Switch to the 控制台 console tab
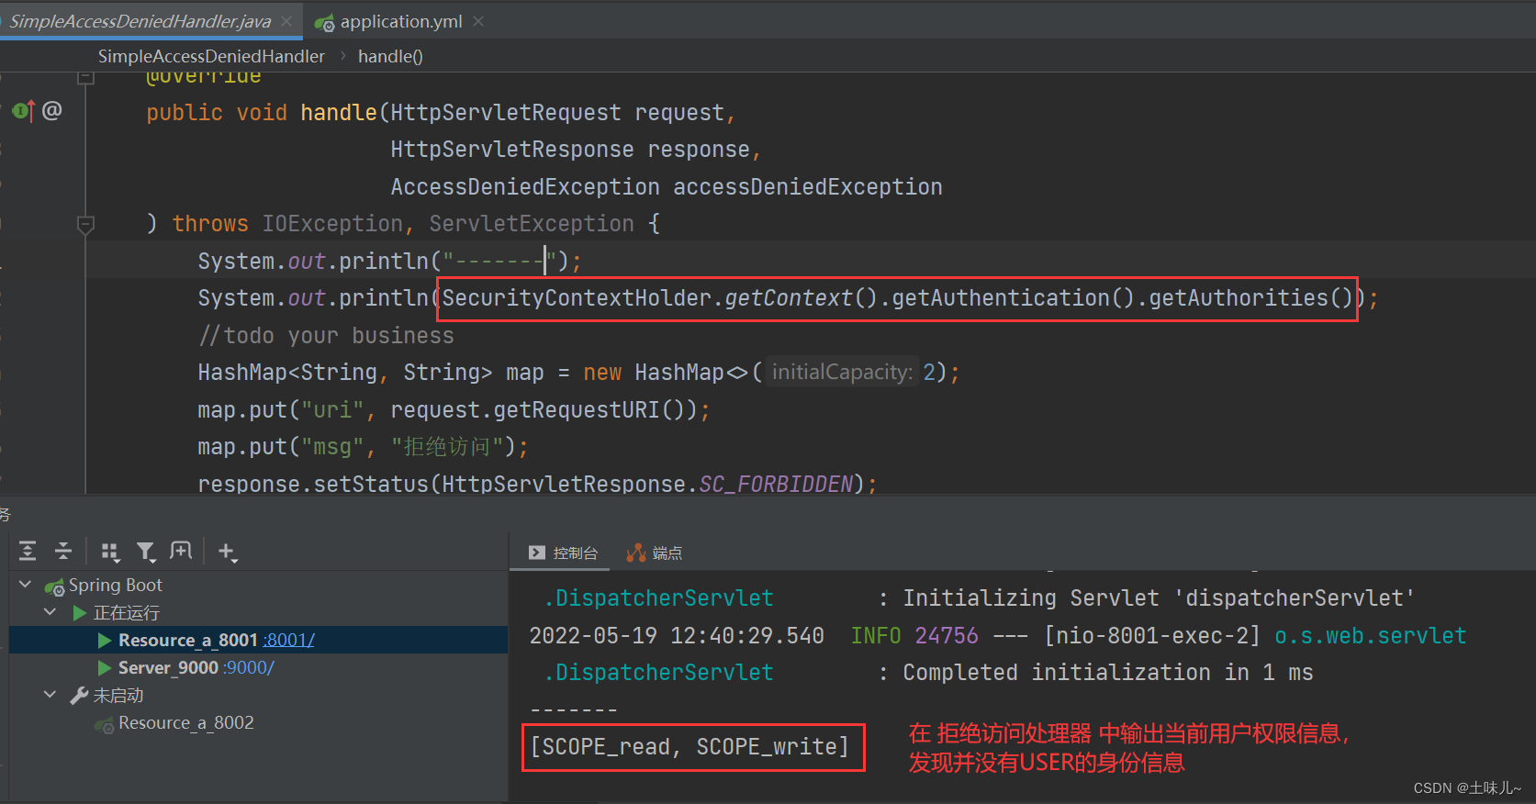This screenshot has height=804, width=1536. coord(563,553)
